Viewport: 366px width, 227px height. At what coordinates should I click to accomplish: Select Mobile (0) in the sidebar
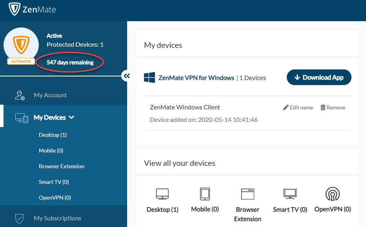coord(51,151)
